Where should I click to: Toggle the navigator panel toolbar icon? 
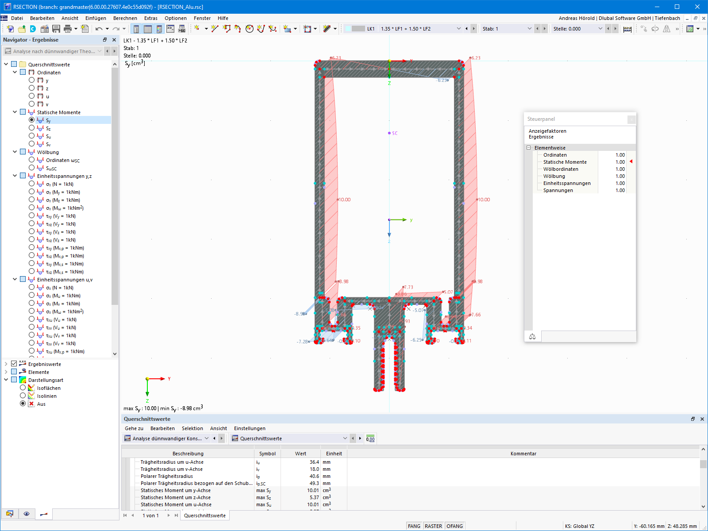coord(136,29)
